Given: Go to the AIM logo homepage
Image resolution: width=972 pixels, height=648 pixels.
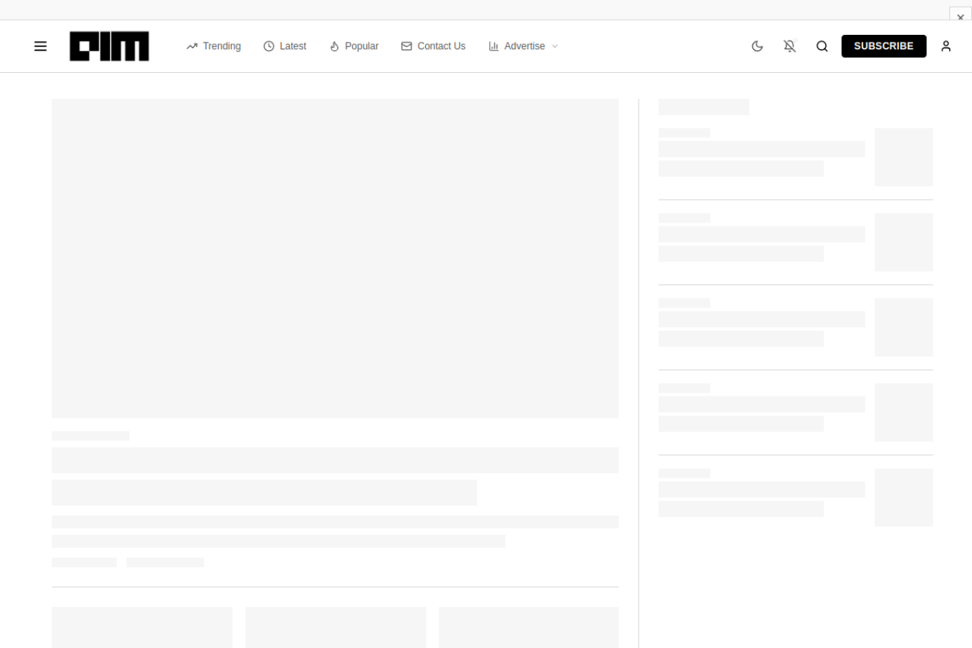Looking at the screenshot, I should (109, 46).
